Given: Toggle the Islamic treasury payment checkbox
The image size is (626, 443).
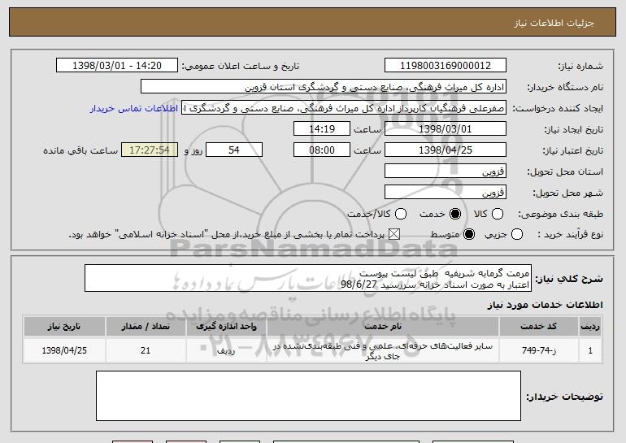Looking at the screenshot, I should (394, 234).
